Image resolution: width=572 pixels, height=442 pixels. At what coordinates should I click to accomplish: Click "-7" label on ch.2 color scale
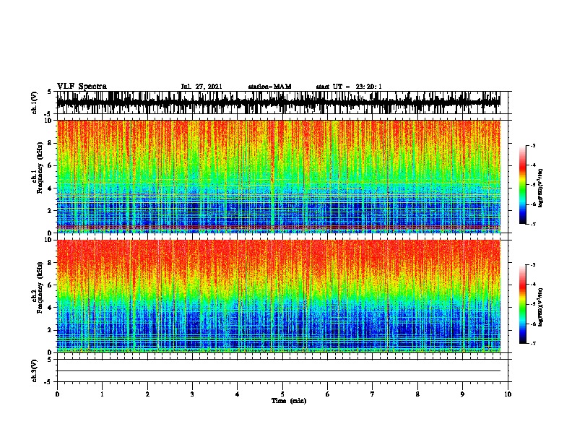pos(533,343)
